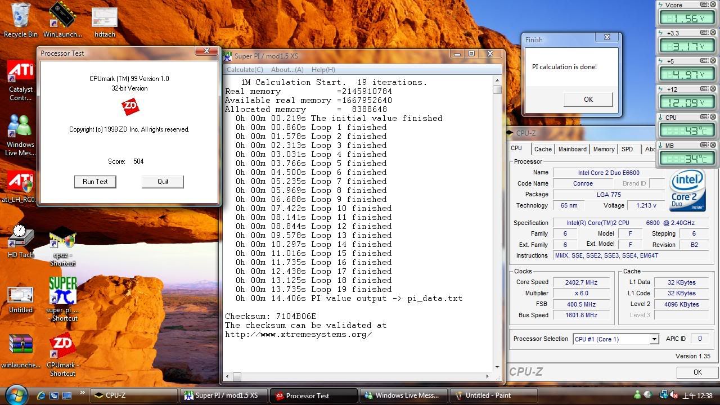Open settings icon on the MB gadget
720x405 pixels.
[705, 145]
